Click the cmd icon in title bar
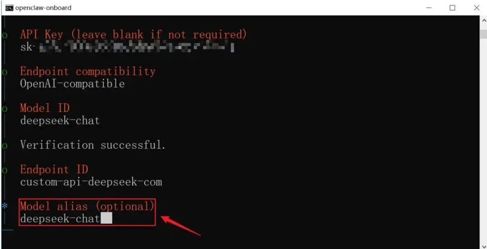The image size is (487, 249). 9,8
